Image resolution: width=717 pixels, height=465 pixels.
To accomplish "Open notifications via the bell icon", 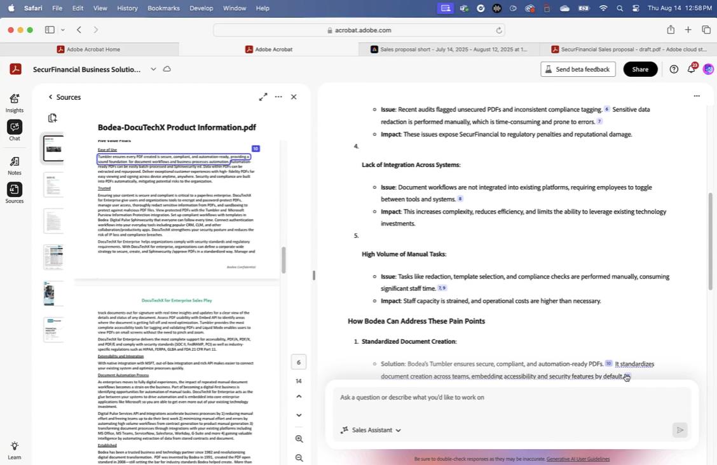I will click(691, 69).
